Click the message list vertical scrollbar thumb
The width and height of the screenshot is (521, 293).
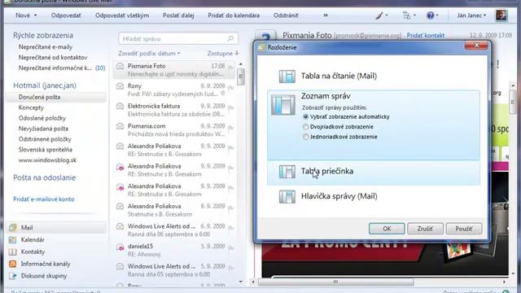click(x=241, y=77)
